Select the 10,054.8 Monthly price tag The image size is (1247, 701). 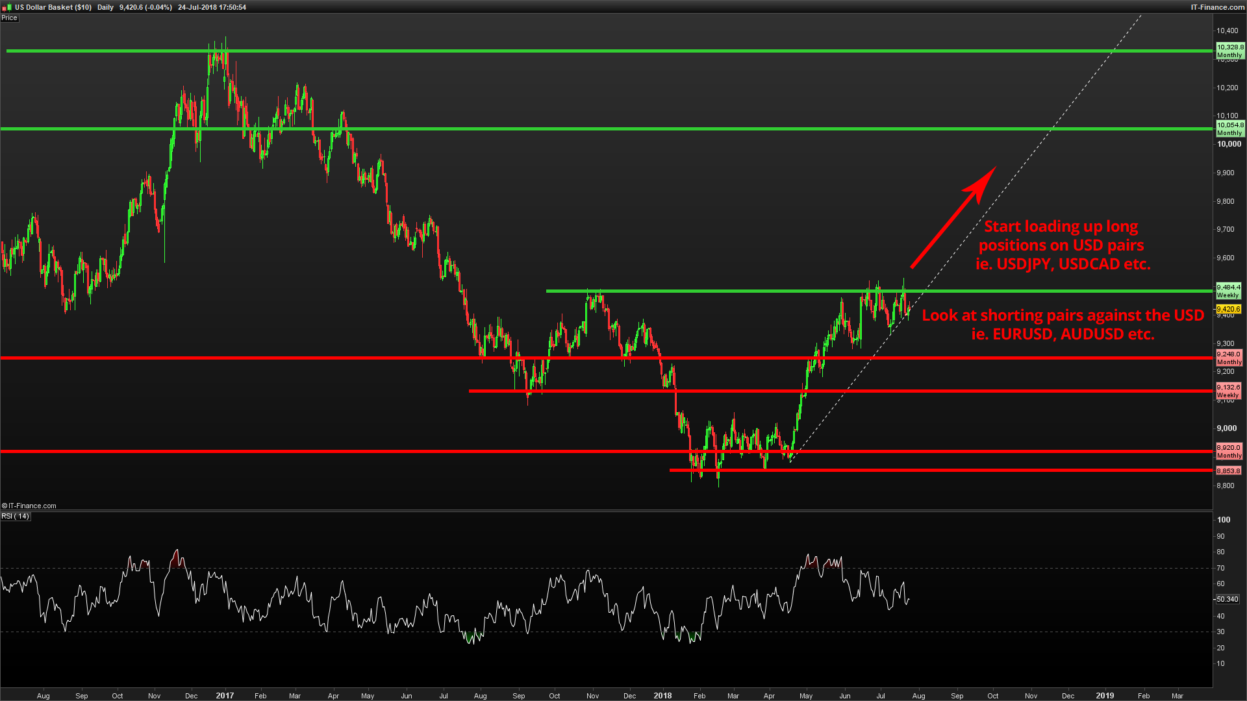coord(1230,129)
